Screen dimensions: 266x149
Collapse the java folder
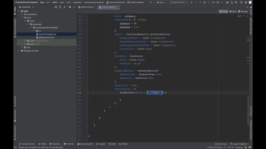22,17
